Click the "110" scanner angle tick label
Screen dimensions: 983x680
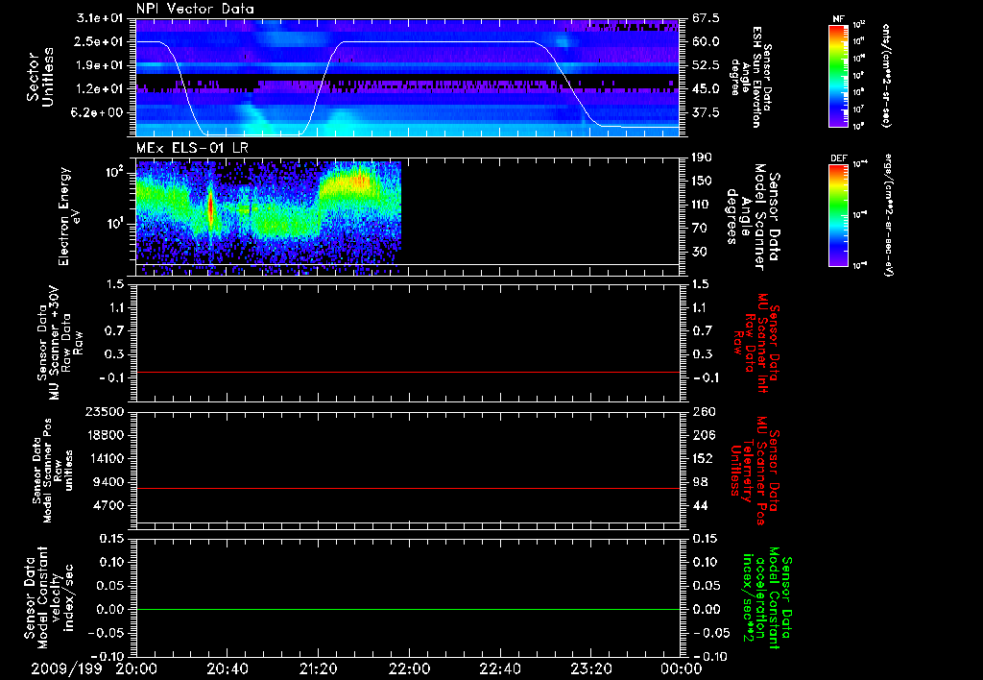tap(702, 205)
